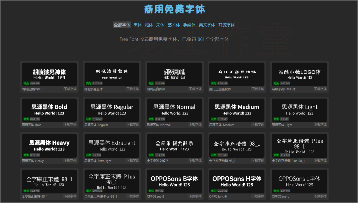358x203 pixels.
Task: Download the 庞门正道轻松体 font
Action: [258, 89]
